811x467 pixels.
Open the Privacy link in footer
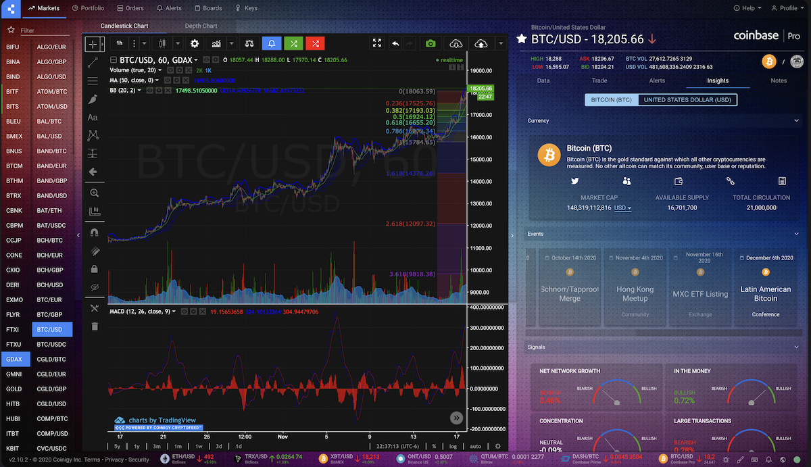coord(114,460)
